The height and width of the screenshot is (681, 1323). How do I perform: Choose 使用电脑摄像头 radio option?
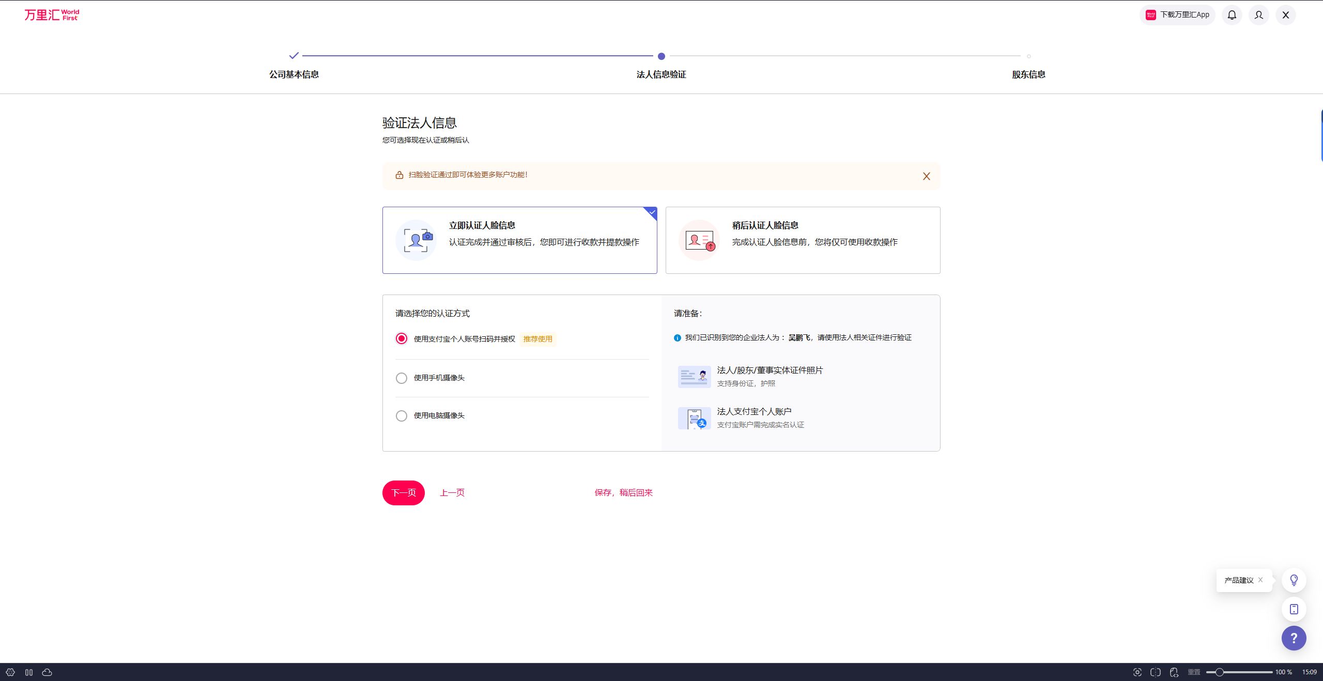pyautogui.click(x=402, y=416)
